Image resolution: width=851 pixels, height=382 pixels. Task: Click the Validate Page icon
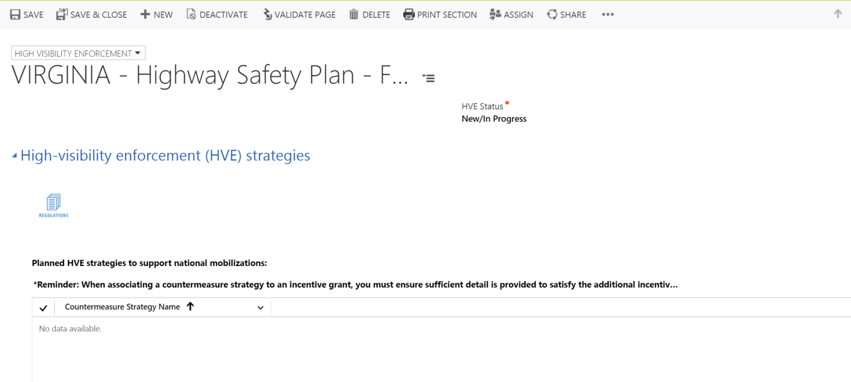(268, 14)
